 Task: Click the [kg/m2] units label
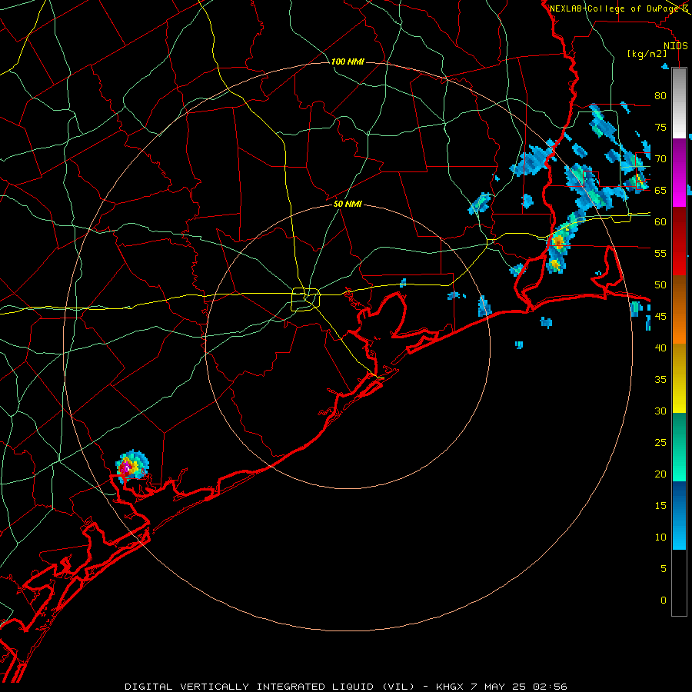[647, 54]
